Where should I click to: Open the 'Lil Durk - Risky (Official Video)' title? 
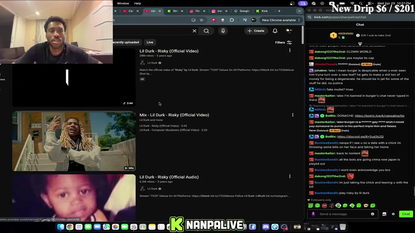[x=169, y=51]
